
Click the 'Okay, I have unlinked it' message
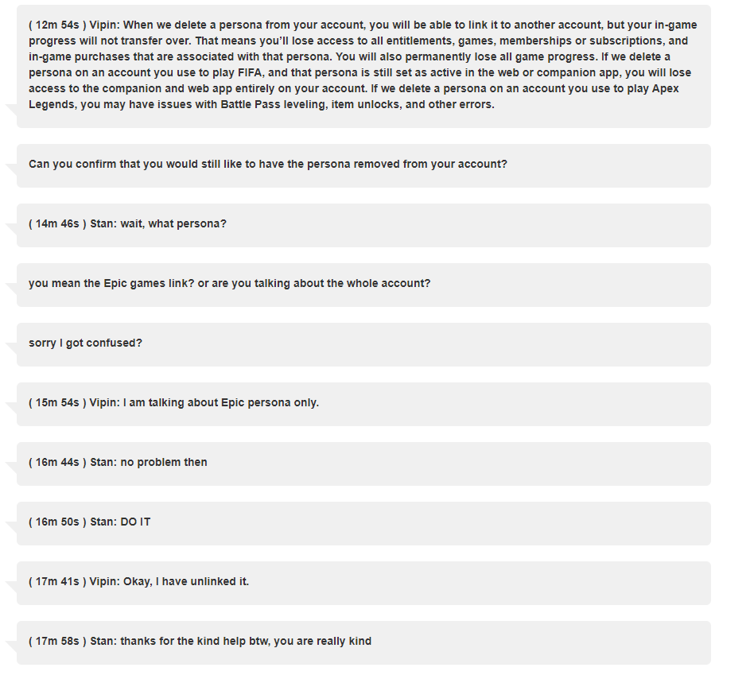(x=363, y=583)
